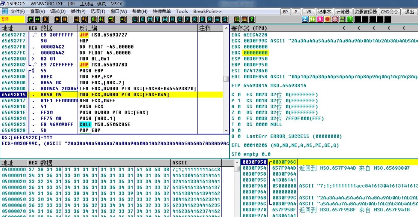Image resolution: width=418 pixels, height=217 pixels.
Task: Select the EIP register line 65693814
Action: 269,86
